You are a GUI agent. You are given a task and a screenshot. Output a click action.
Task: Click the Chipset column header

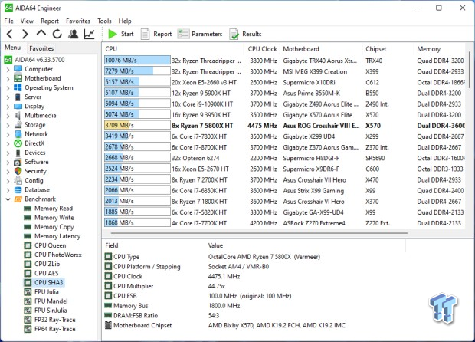tap(377, 48)
